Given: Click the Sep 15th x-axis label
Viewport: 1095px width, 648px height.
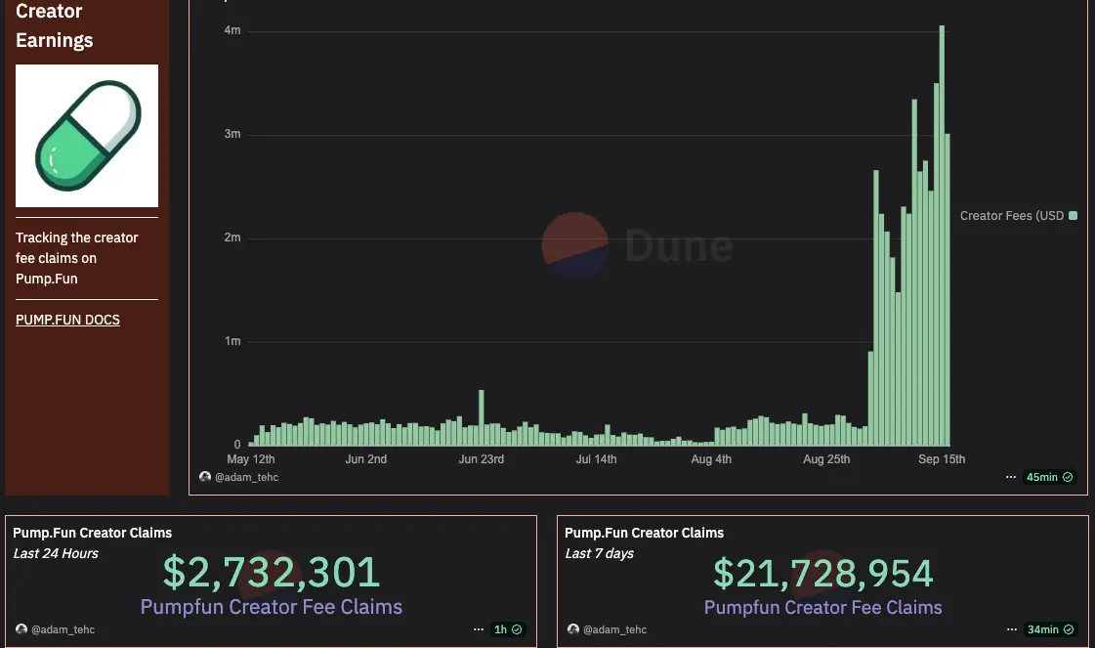Looking at the screenshot, I should [942, 459].
